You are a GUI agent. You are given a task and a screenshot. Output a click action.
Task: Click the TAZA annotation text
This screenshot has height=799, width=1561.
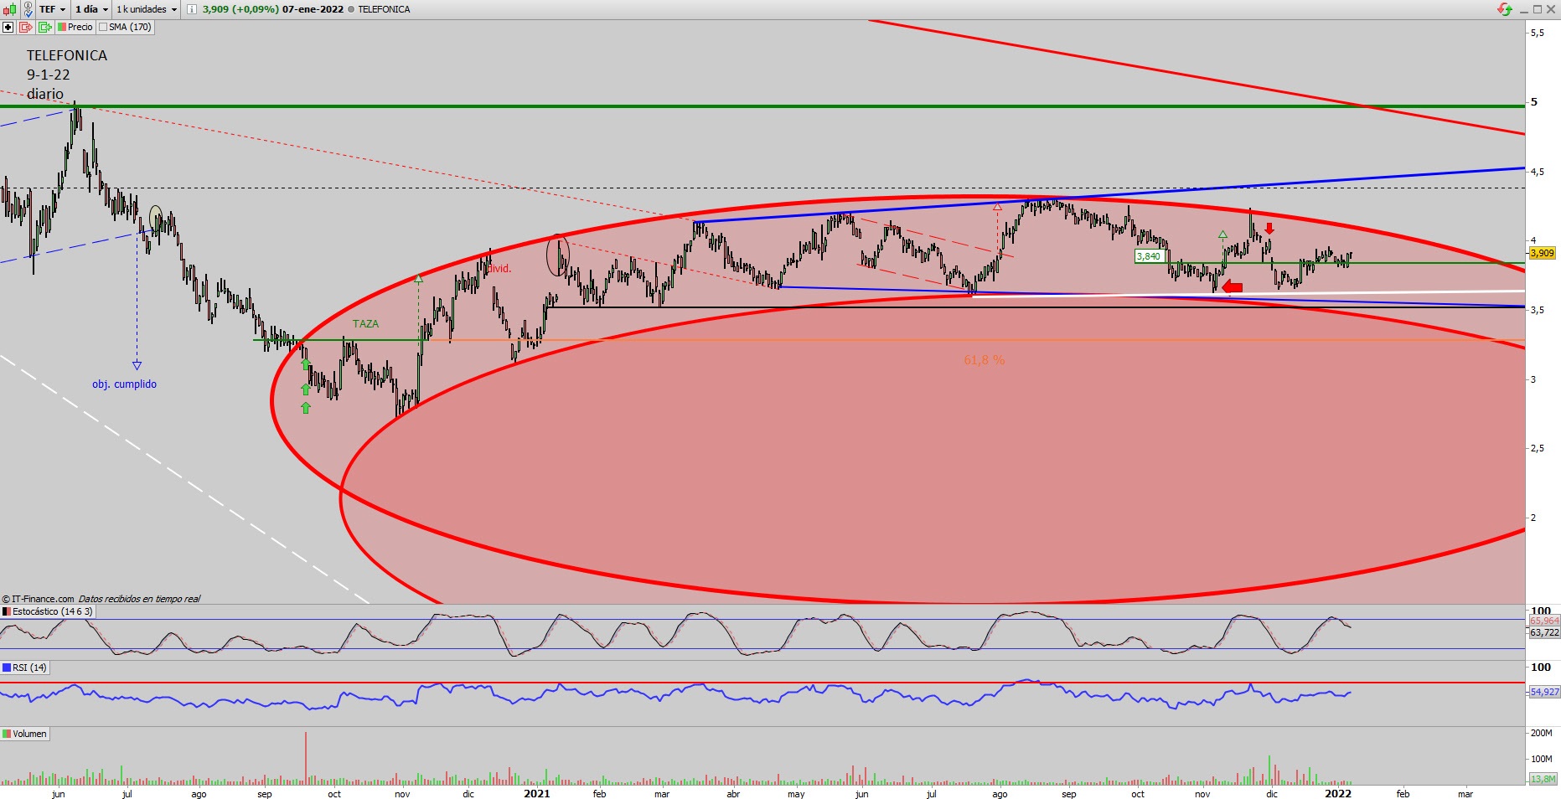365,324
